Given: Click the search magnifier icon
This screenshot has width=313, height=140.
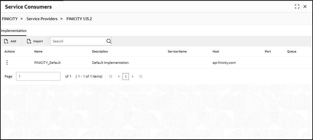Looking at the screenshot, I should [x=109, y=41].
